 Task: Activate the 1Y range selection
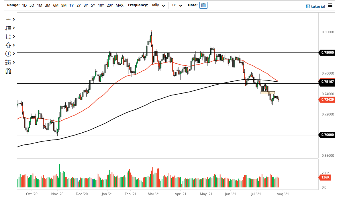[71, 5]
